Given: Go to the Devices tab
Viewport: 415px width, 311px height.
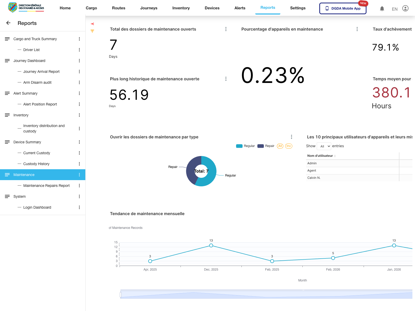Looking at the screenshot, I should (212, 8).
